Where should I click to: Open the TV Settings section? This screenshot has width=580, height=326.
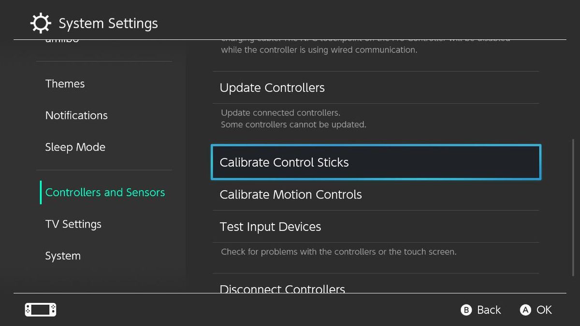[73, 224]
